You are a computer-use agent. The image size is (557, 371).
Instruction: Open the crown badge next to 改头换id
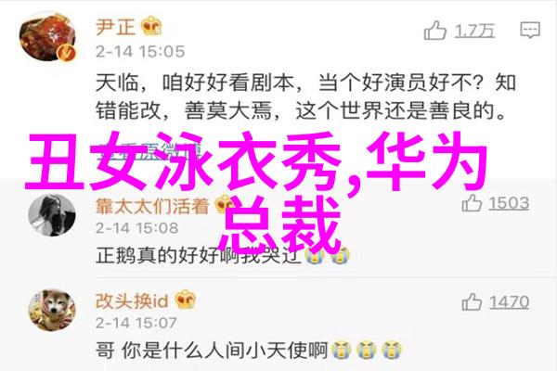[186, 300]
